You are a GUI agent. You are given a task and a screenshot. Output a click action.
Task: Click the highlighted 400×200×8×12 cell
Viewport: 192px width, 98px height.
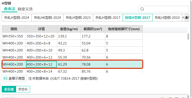click(x=41, y=64)
